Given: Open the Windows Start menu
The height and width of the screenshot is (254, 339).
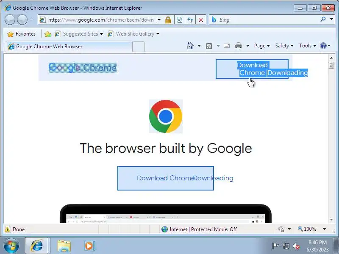Looking at the screenshot, I should click(11, 246).
